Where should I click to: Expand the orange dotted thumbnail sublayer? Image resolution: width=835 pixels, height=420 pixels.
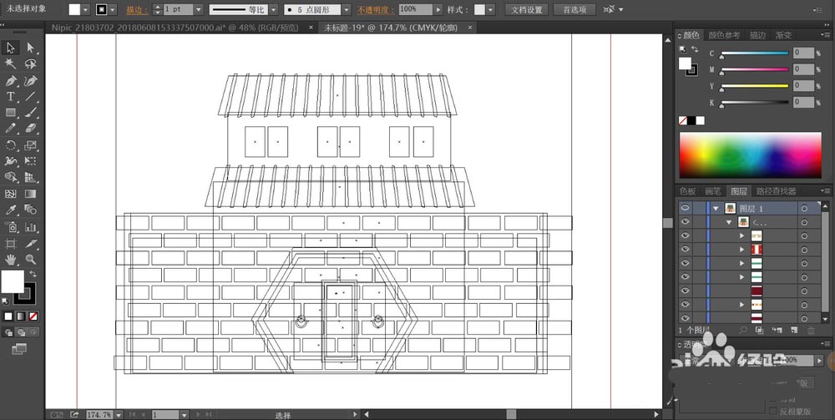click(741, 305)
